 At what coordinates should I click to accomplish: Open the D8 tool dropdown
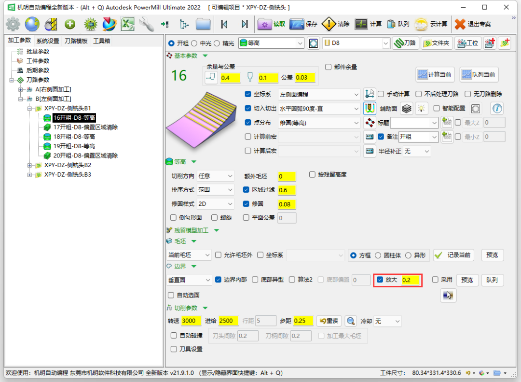coord(385,43)
